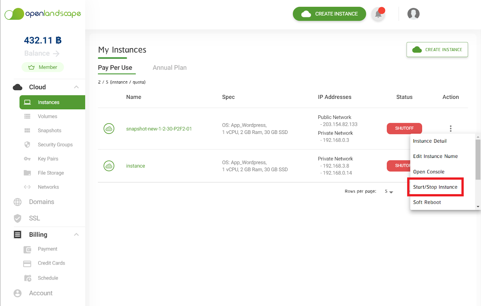Click the Account person icon

click(17, 293)
